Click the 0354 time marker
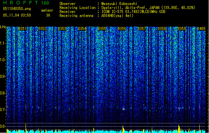This screenshot has height=133, width=209. 82,29
